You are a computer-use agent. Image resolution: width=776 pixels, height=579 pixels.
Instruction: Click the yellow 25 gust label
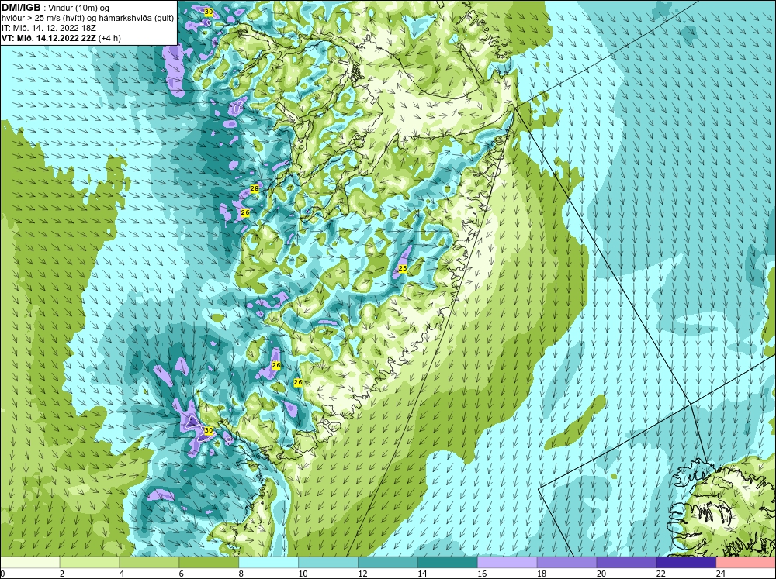tap(402, 268)
